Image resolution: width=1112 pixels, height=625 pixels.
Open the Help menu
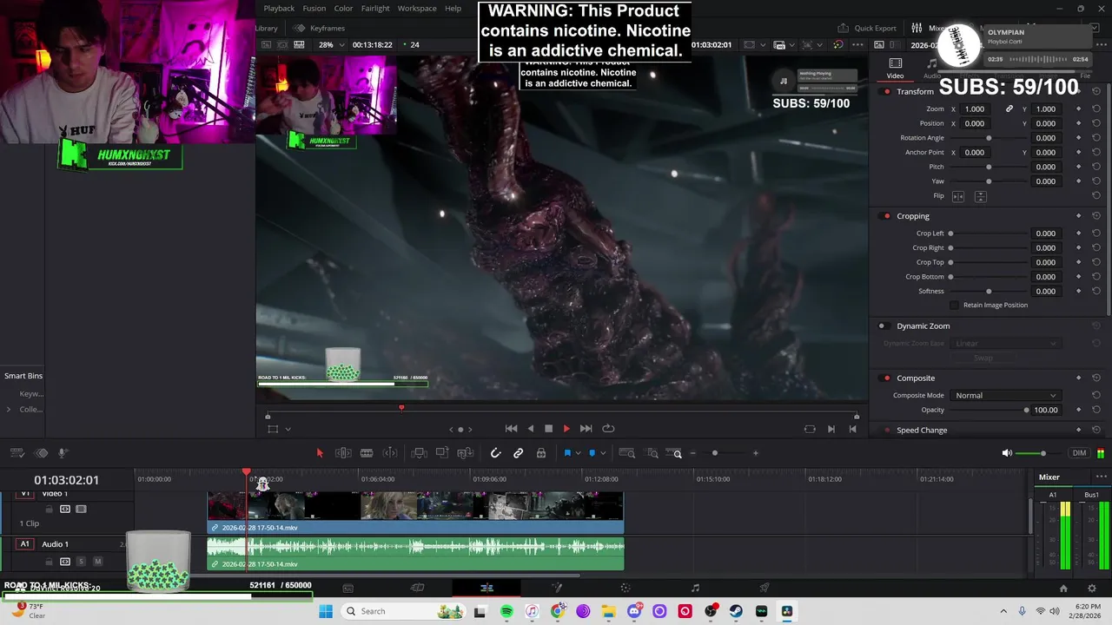pos(453,9)
